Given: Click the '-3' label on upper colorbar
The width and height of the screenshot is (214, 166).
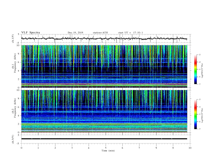Looking at the screenshot, I should [x=199, y=55].
